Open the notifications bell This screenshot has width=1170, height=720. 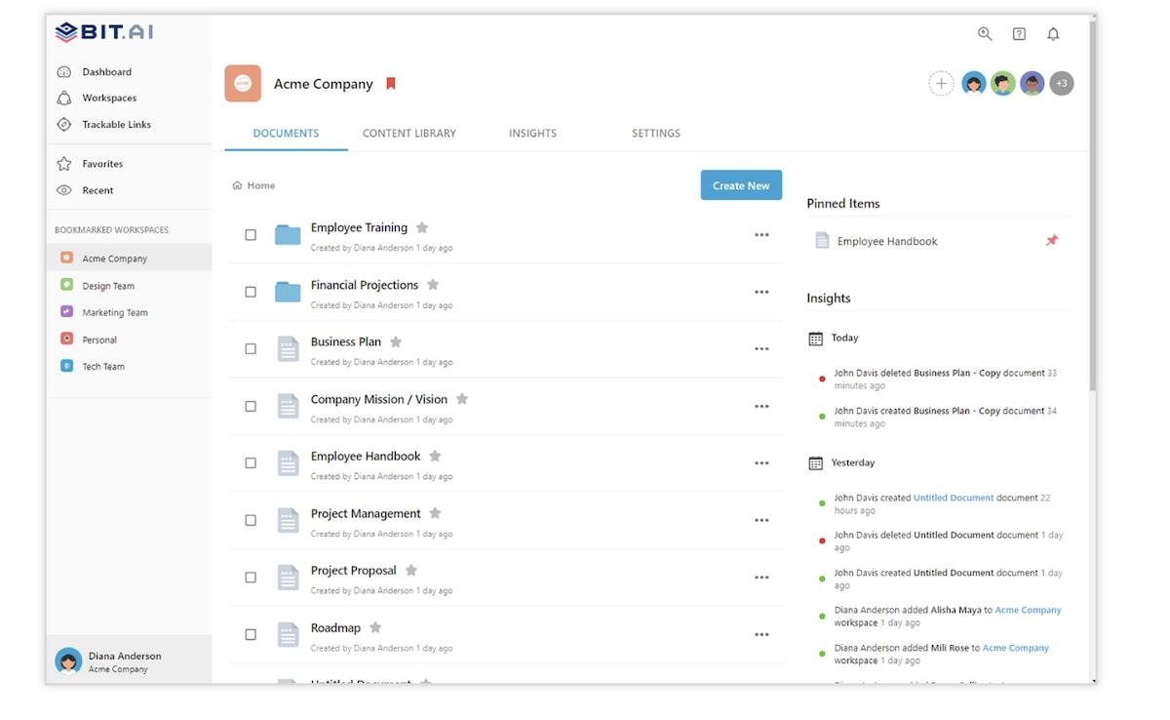(x=1053, y=34)
